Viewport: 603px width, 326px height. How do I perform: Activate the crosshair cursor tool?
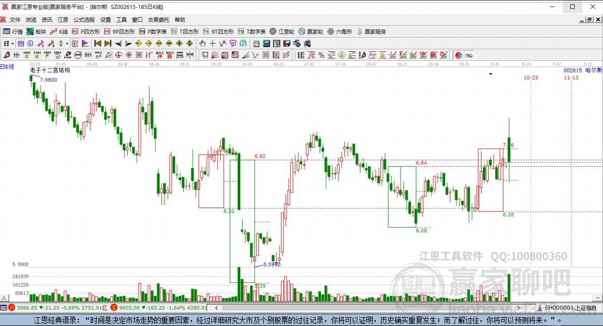click(x=212, y=44)
